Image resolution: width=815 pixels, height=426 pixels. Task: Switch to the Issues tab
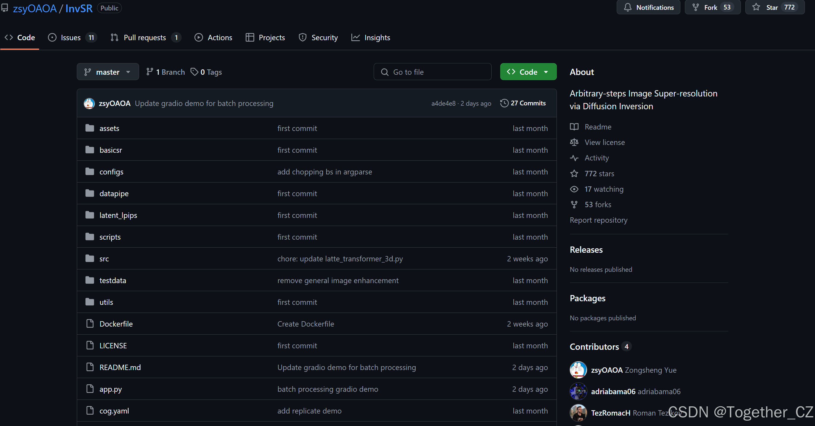[x=71, y=38]
